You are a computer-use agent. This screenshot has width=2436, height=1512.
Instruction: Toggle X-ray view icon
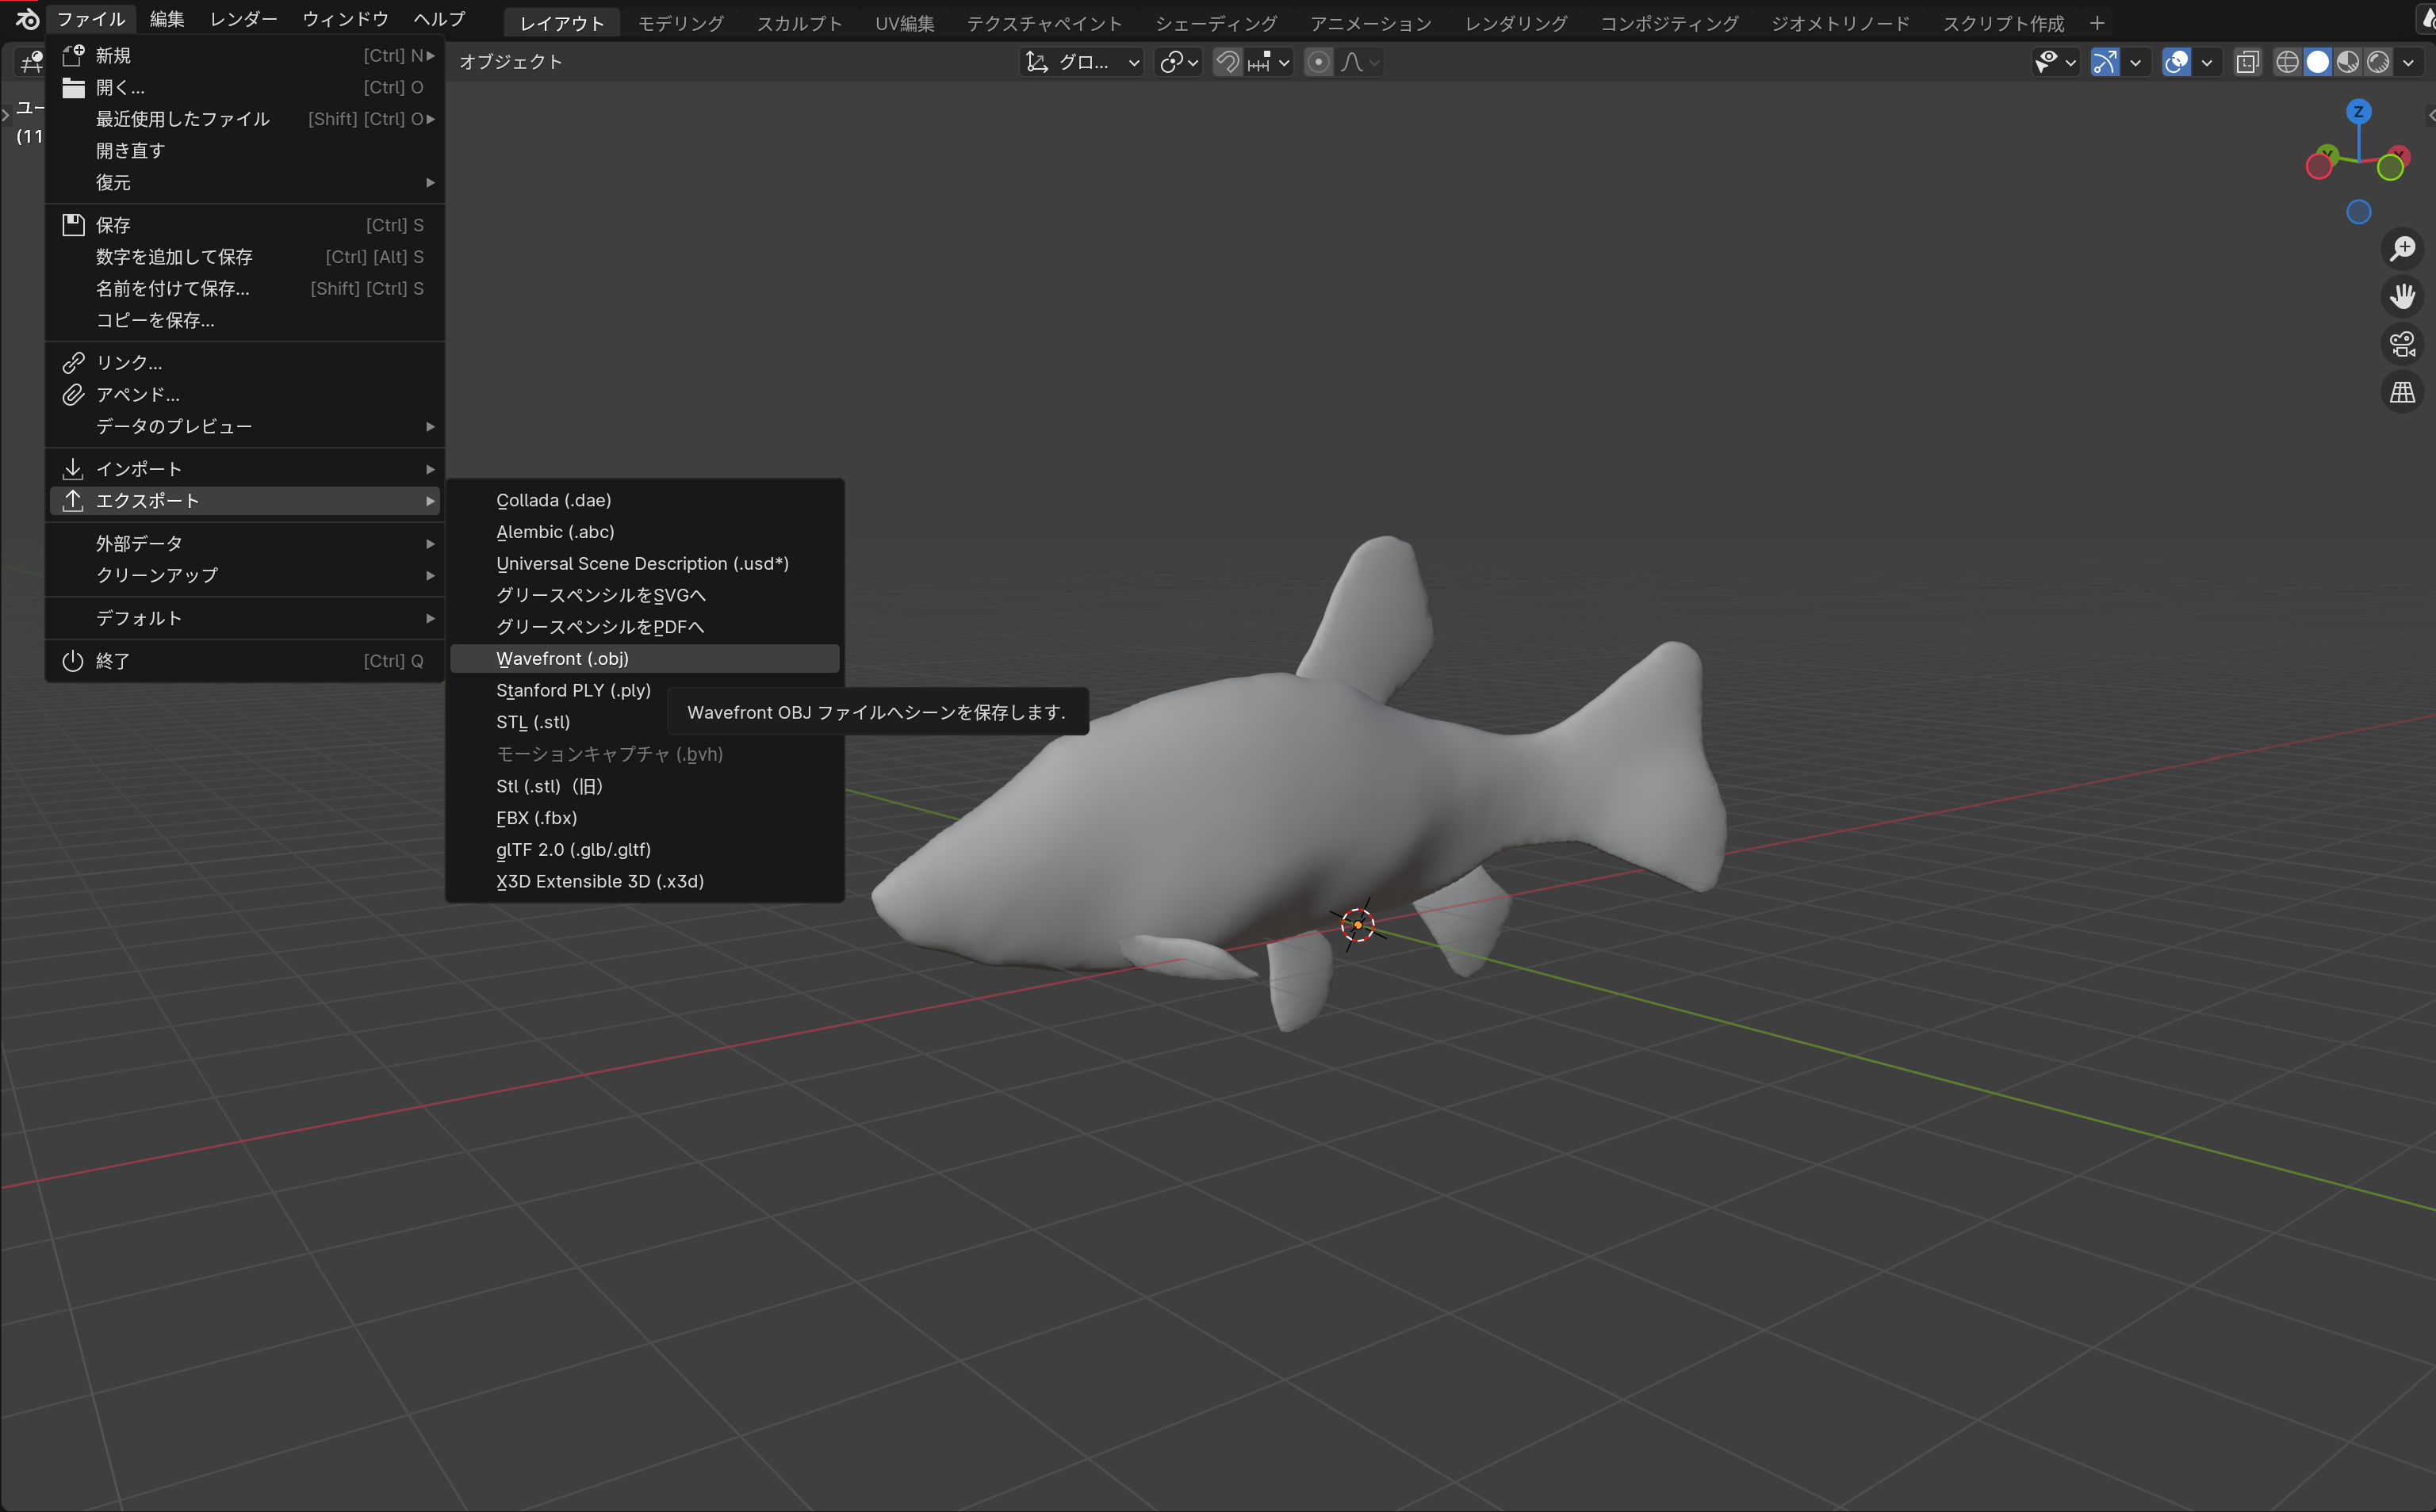coord(2247,62)
